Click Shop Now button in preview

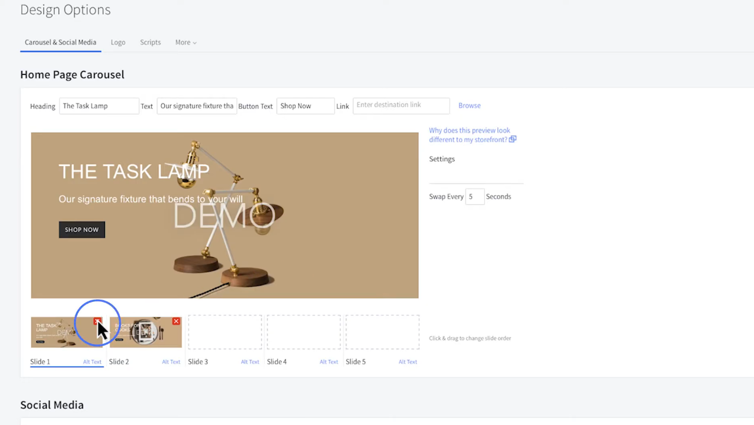point(82,230)
